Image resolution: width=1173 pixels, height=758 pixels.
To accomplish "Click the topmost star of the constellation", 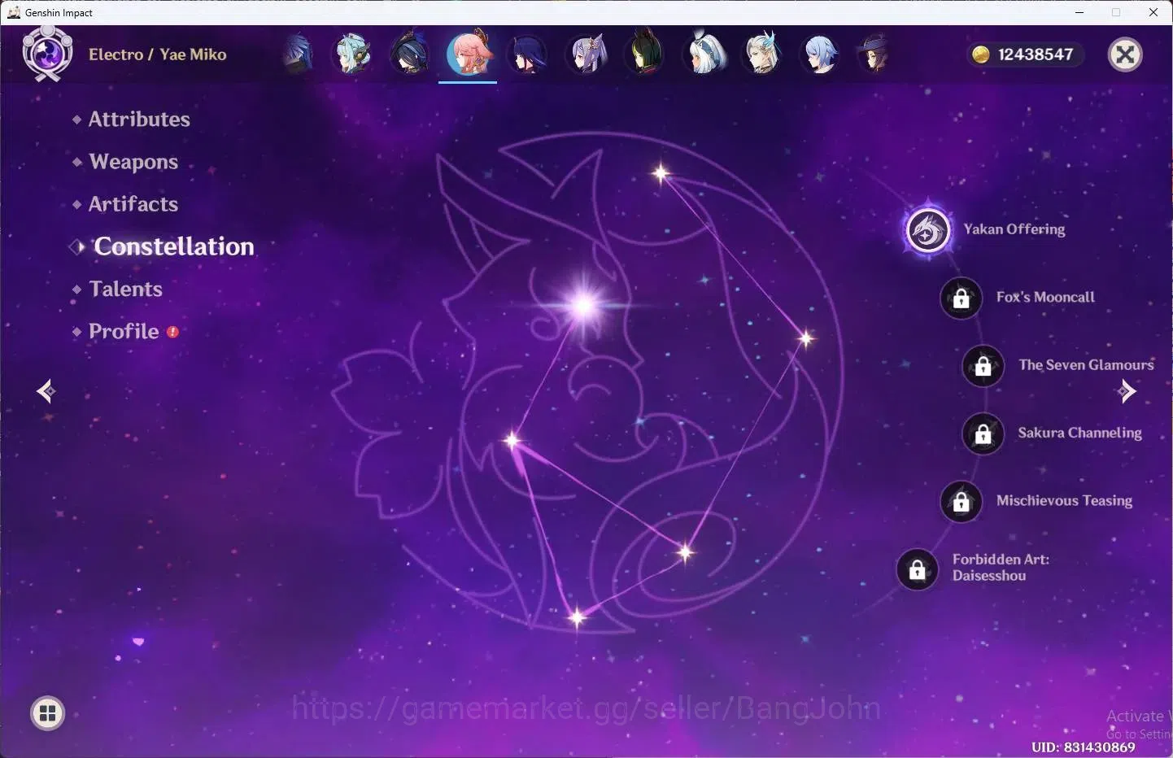I will (661, 172).
